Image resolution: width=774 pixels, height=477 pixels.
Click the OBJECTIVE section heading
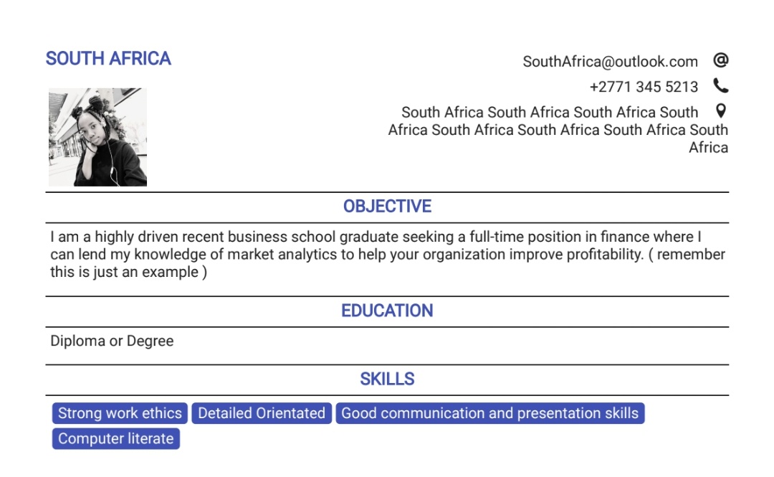click(x=387, y=207)
